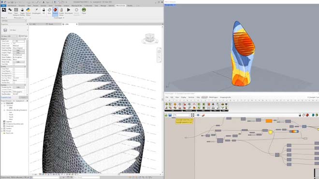The width and height of the screenshot is (319, 179).
Task: Select the Shaded preview mode
Action: coord(55,11)
